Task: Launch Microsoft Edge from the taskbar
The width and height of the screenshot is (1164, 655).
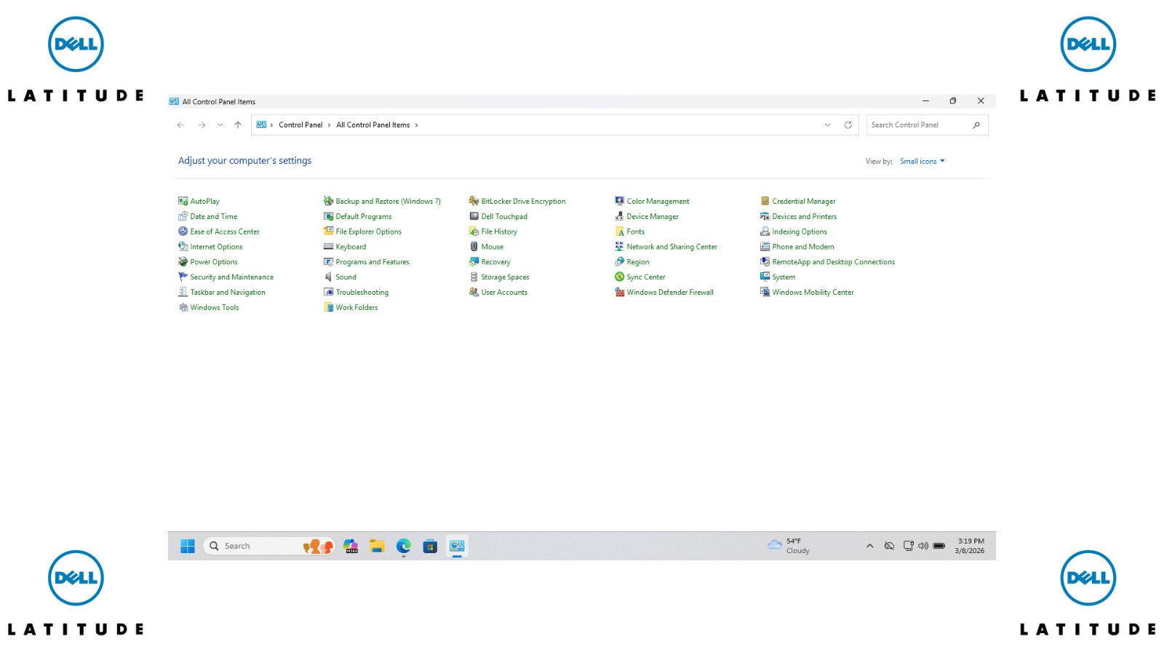Action: 404,546
